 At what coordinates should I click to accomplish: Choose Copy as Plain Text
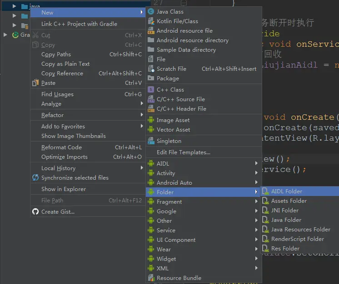(88, 64)
